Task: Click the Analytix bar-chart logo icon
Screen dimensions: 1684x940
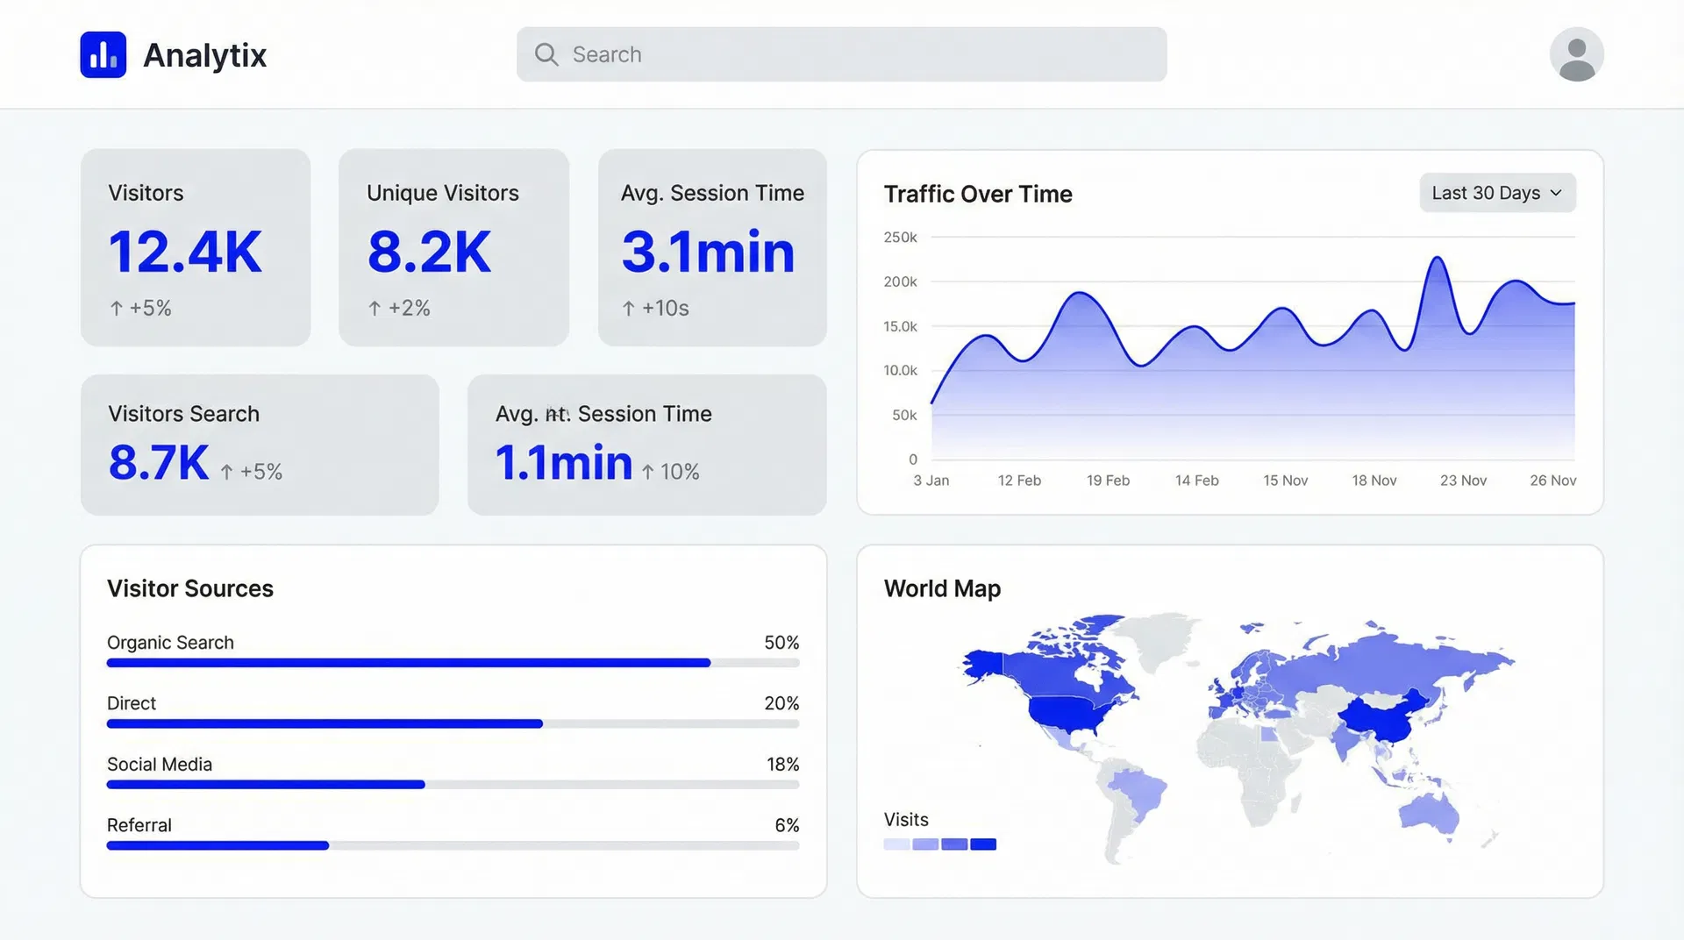Action: pyautogui.click(x=103, y=54)
